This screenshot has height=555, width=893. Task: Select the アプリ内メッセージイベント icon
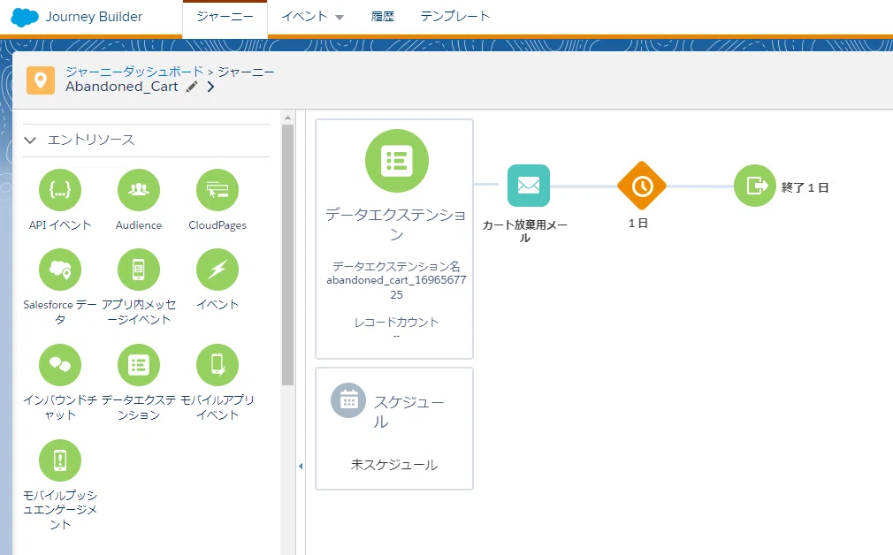[139, 270]
